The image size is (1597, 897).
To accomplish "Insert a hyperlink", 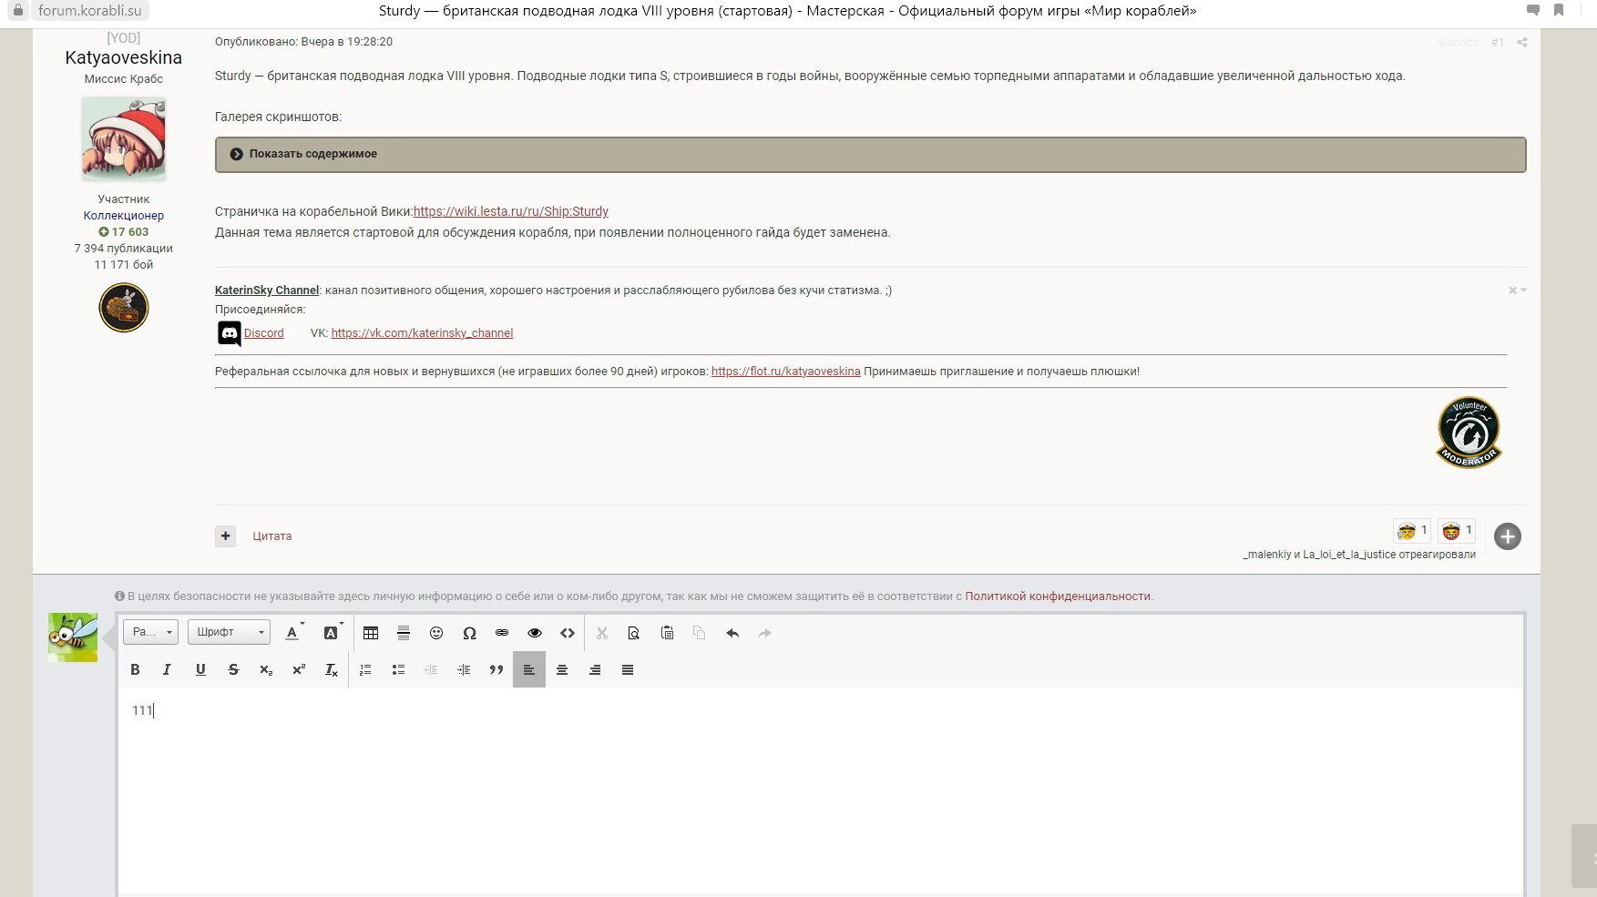I will [x=502, y=633].
